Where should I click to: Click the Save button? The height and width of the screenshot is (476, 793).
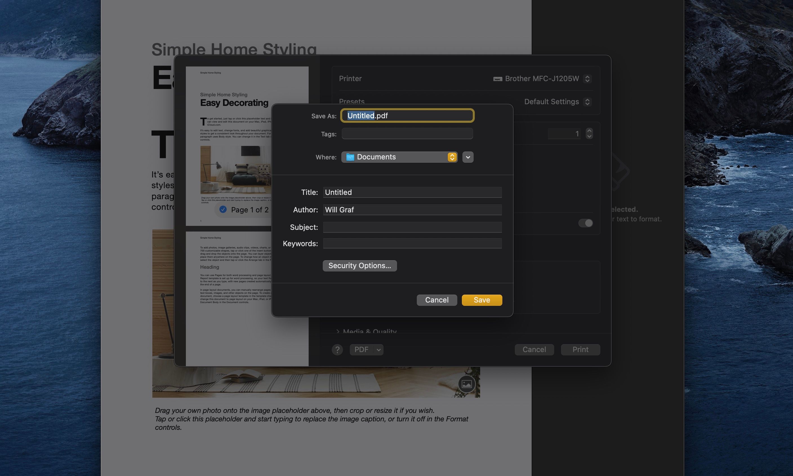482,300
